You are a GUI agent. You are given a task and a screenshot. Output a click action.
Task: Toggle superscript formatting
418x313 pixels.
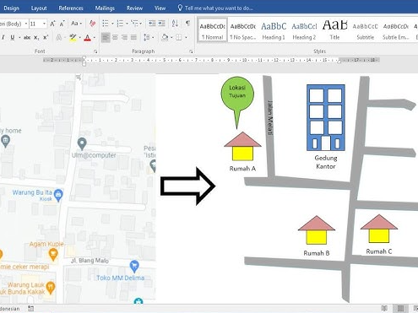[46, 37]
